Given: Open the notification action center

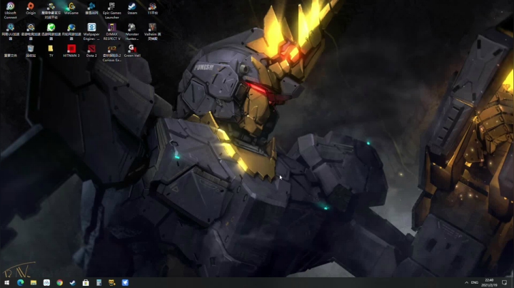Looking at the screenshot, I should click(x=505, y=282).
